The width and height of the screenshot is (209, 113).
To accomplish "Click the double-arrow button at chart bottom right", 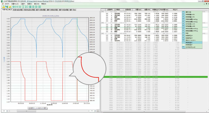I will tap(98, 111).
